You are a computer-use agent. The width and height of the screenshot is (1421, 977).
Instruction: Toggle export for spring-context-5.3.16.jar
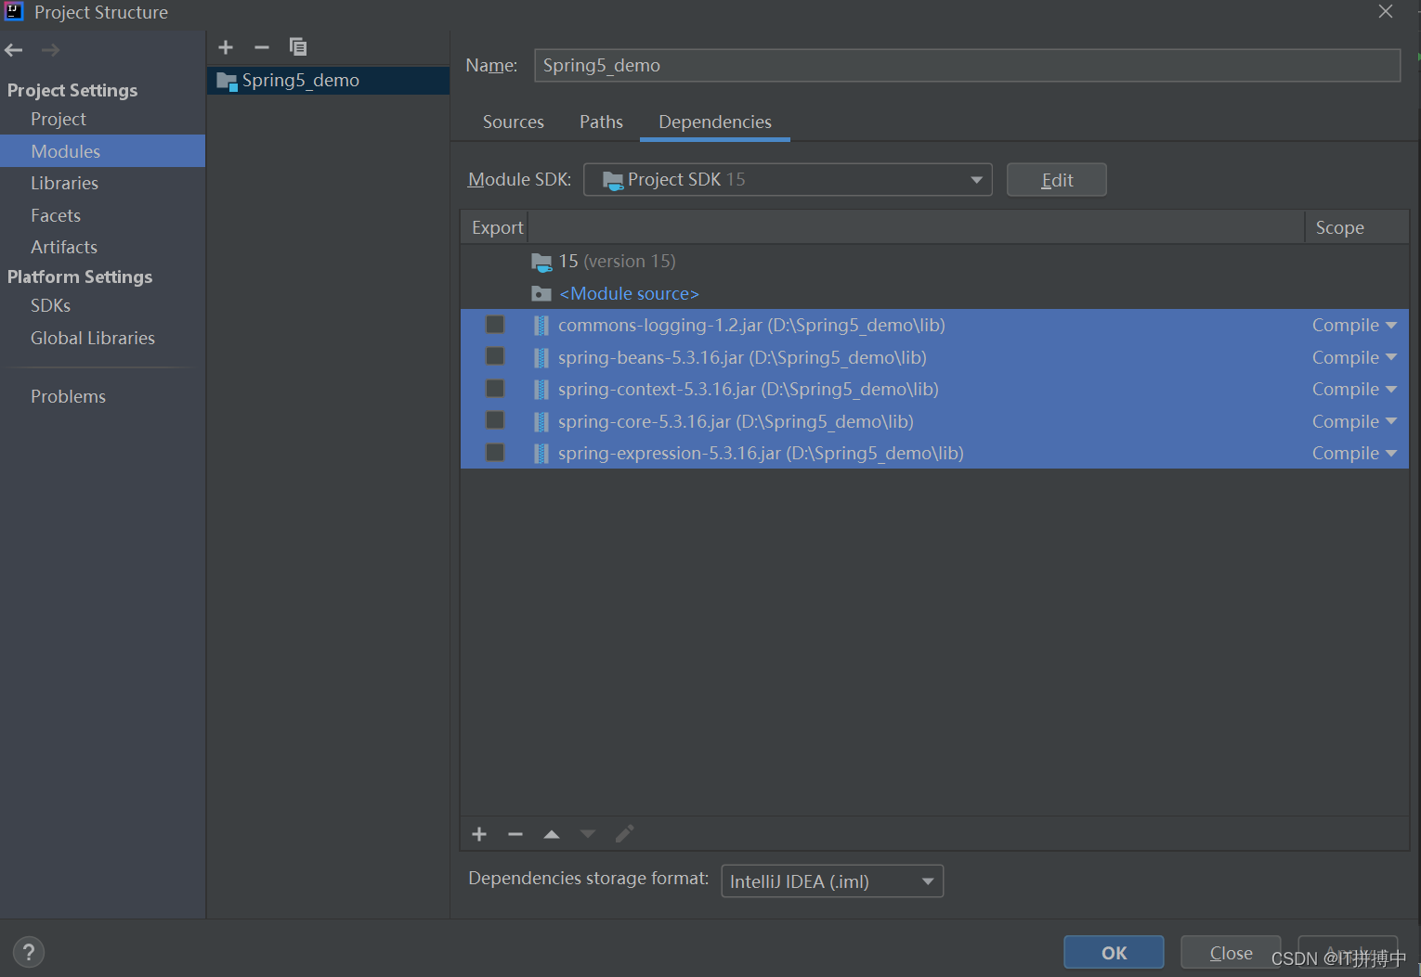[495, 389]
